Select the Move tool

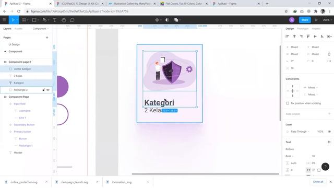pyautogui.click(x=13, y=20)
